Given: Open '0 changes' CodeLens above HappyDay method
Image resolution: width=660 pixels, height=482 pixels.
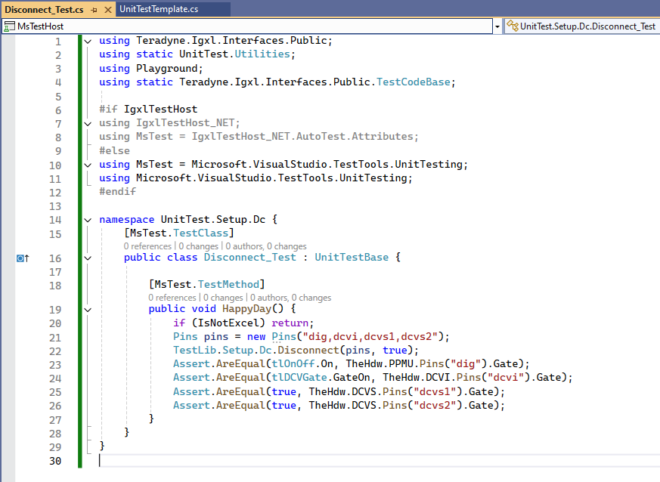Looking at the screenshot, I should tap(223, 298).
